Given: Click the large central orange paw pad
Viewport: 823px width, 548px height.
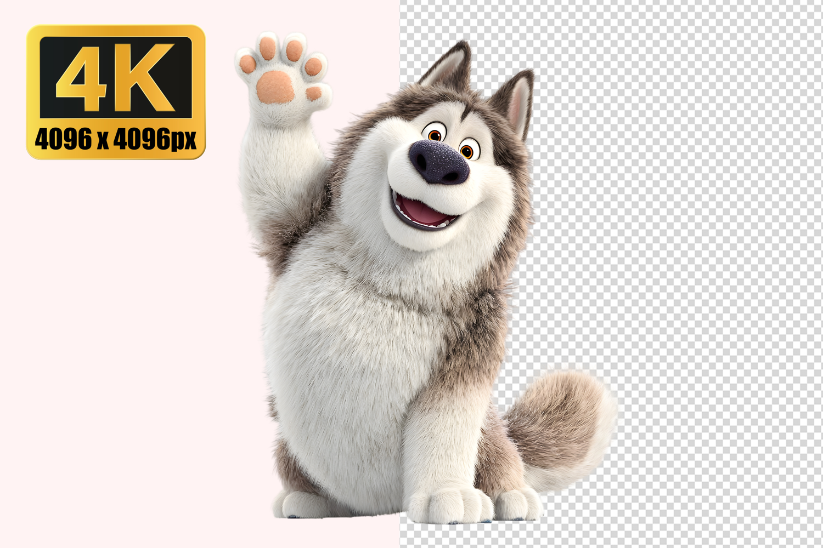Looking at the screenshot, I should point(275,87).
